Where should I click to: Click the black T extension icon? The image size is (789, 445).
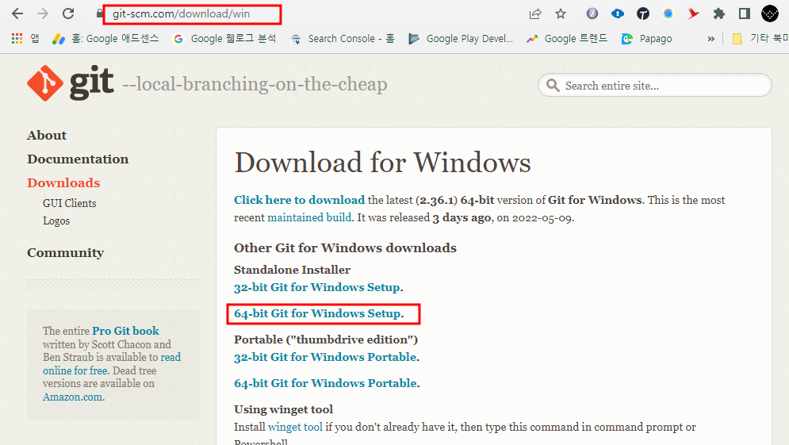click(642, 13)
